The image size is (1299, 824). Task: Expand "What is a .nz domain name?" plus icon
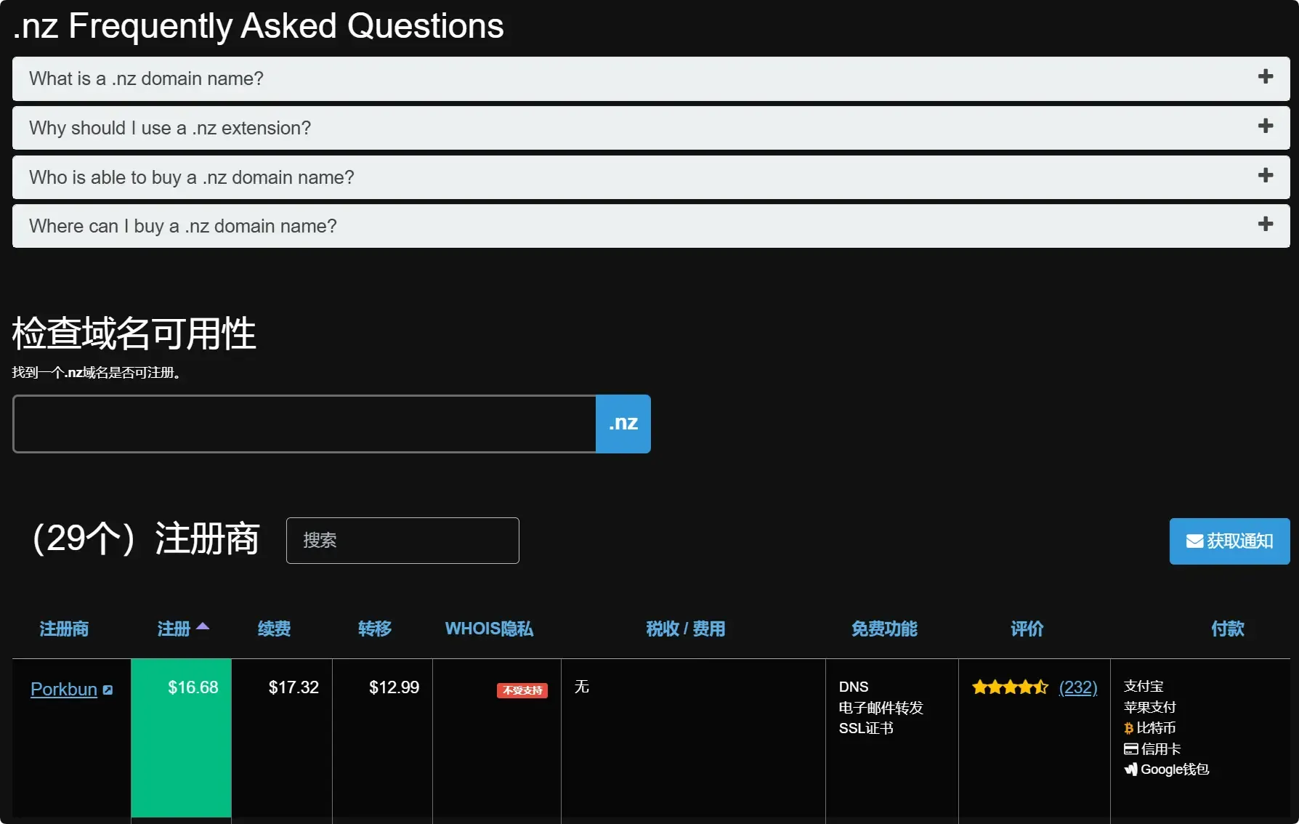tap(1265, 77)
